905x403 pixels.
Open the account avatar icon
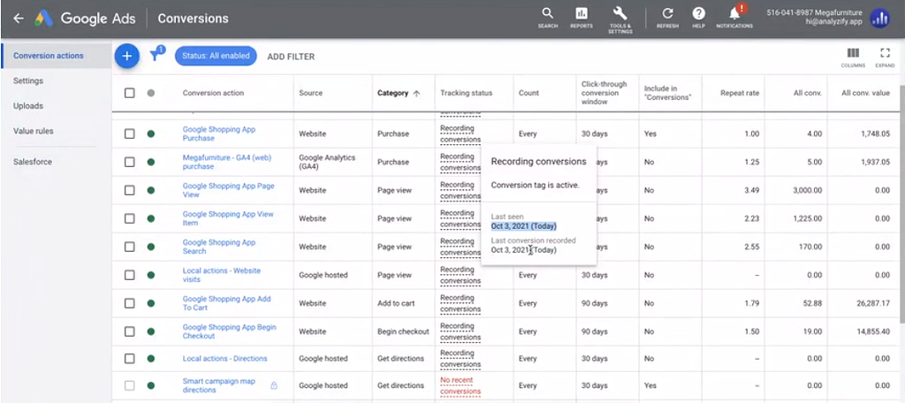(880, 19)
